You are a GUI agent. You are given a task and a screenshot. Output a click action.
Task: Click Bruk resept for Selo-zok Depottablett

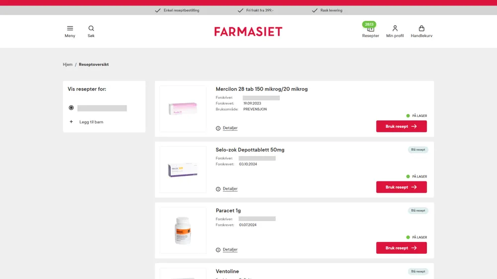401,187
